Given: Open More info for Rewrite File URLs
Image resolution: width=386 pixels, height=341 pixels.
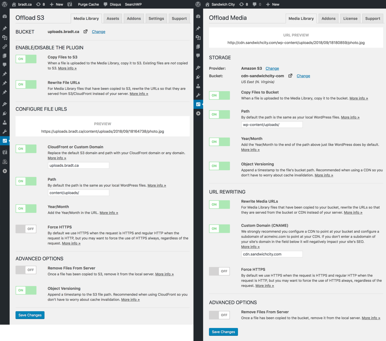Looking at the screenshot, I should click(x=139, y=94).
